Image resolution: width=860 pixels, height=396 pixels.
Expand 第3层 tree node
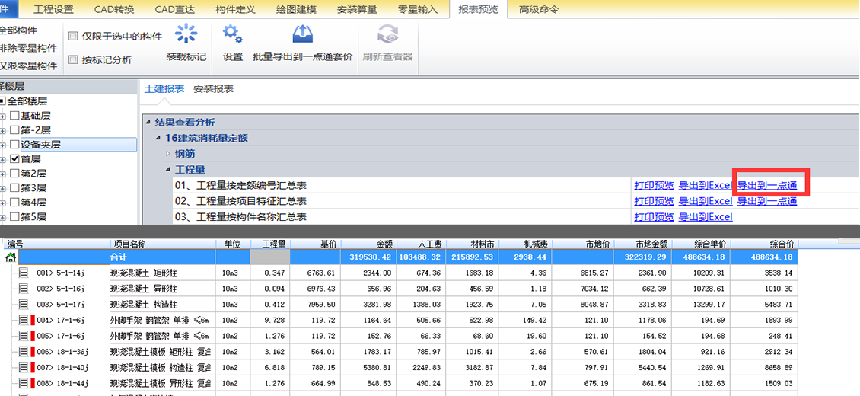[3, 188]
